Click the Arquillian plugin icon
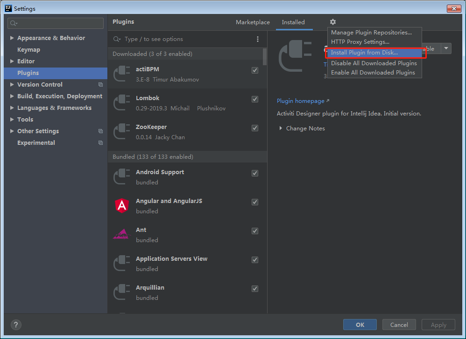This screenshot has height=339, width=466. coord(121,292)
